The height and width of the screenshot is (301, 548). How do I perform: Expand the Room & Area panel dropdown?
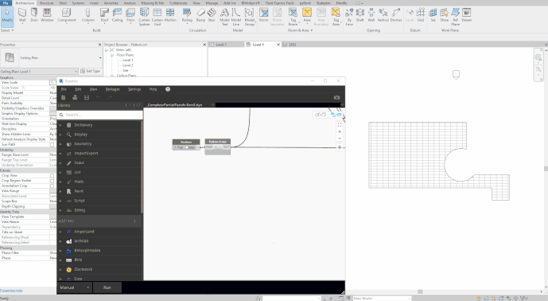pos(300,30)
